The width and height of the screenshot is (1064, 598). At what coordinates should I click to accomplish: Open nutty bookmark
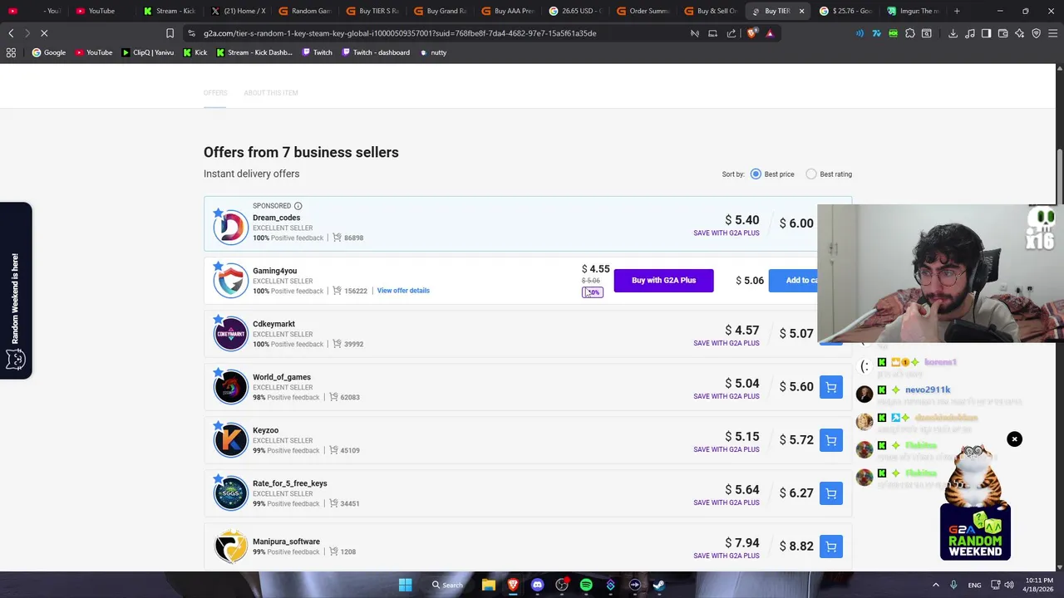click(x=434, y=52)
